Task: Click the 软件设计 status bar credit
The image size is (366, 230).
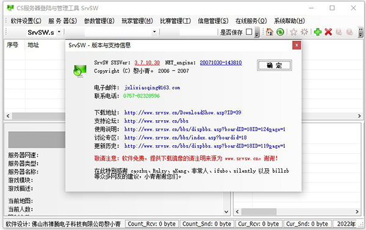Action: click(x=63, y=224)
